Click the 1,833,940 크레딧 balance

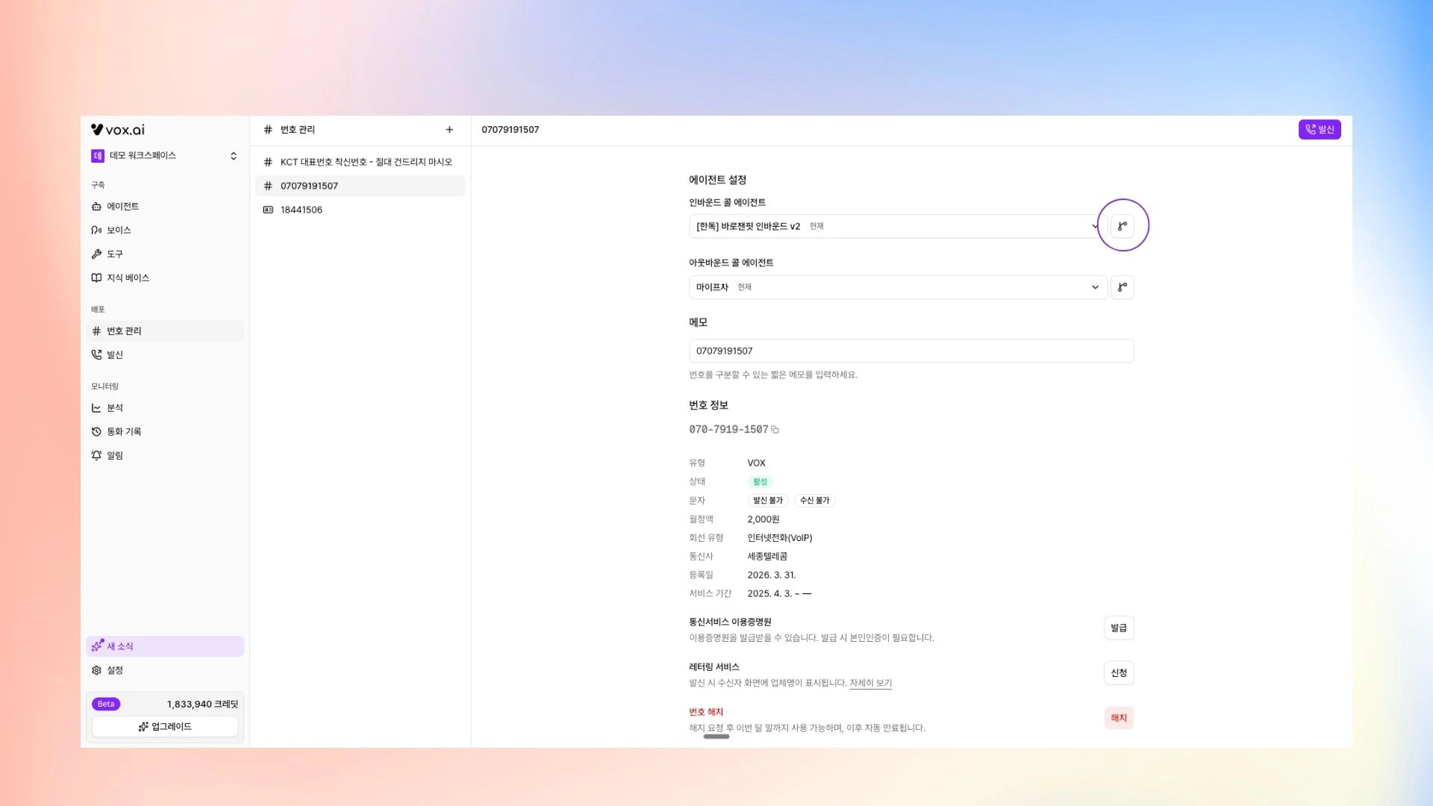point(202,704)
